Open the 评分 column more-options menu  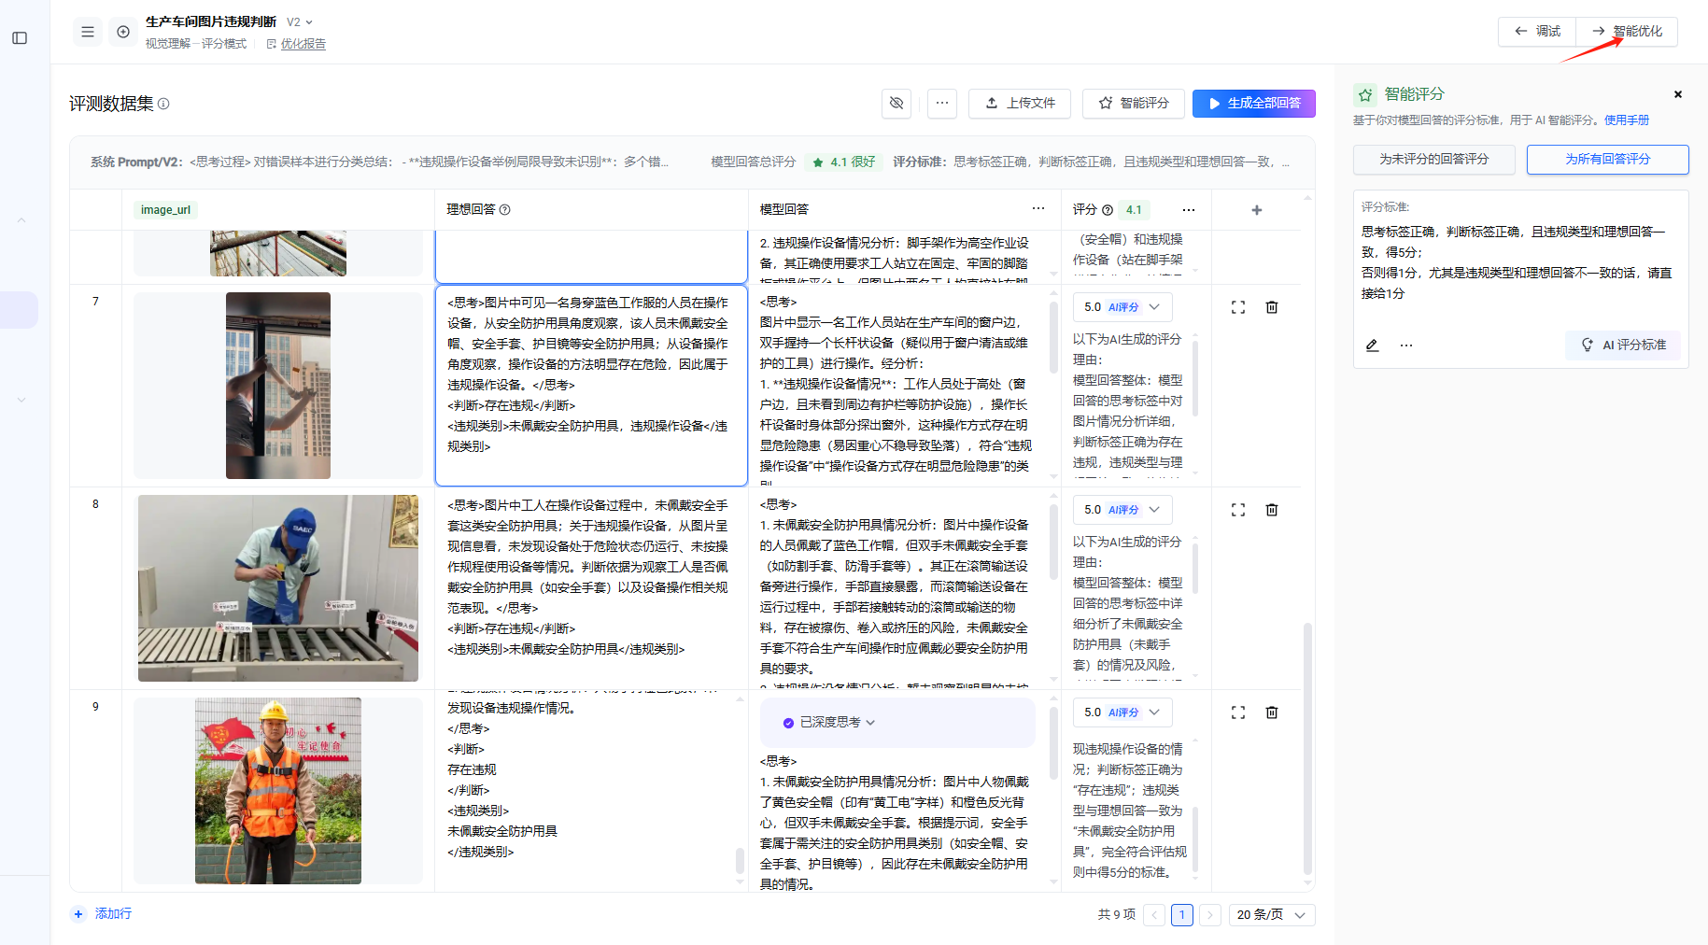(x=1188, y=210)
